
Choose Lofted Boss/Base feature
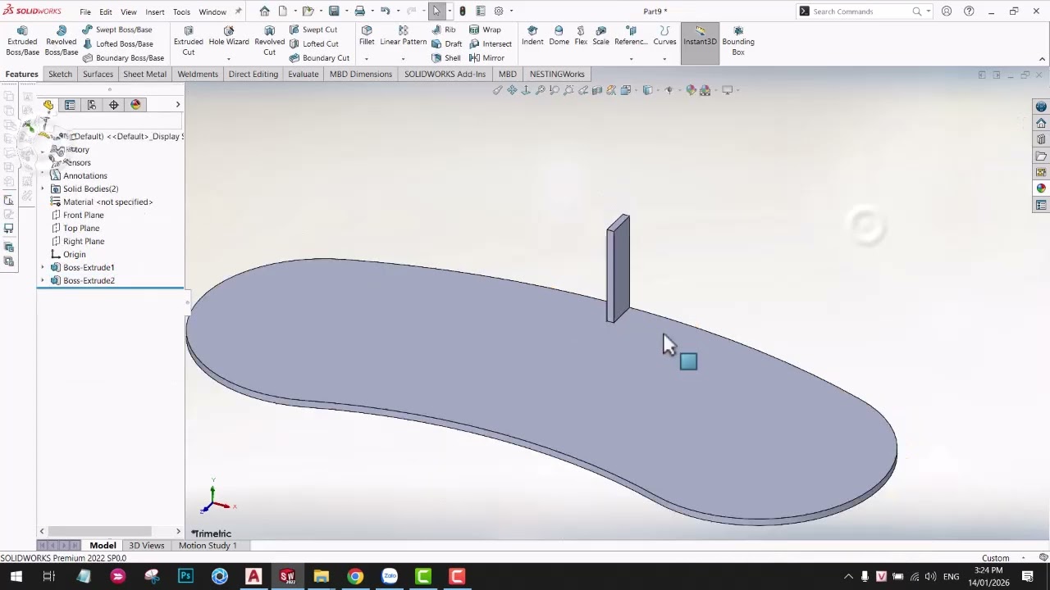117,43
